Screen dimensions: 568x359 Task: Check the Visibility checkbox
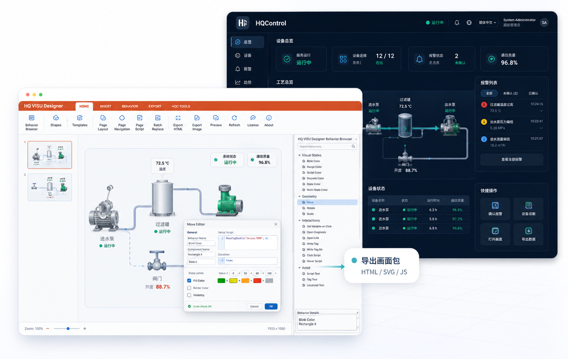[189, 295]
